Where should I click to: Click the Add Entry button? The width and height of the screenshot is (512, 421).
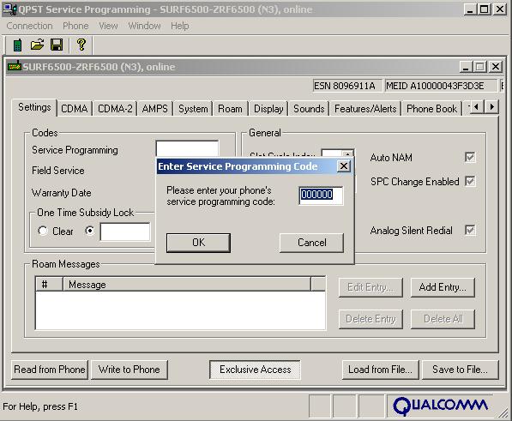pos(443,287)
